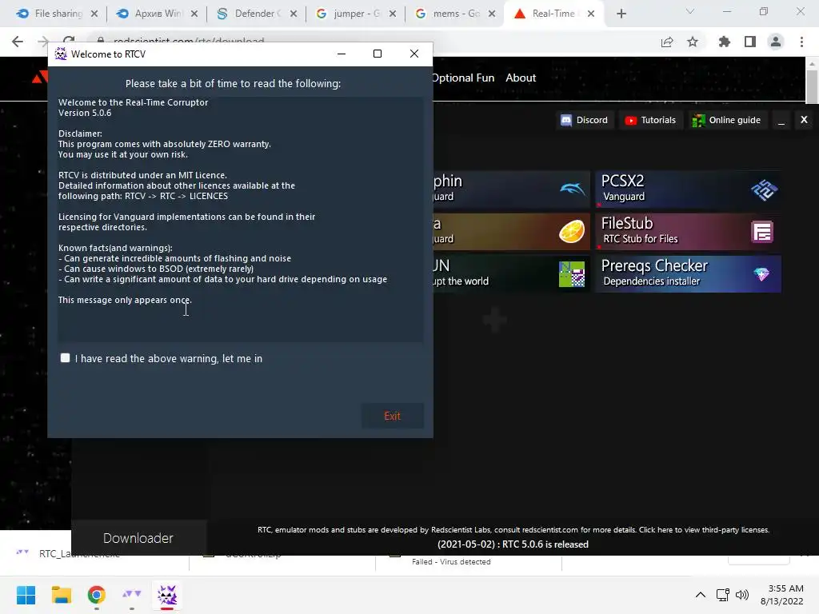Click the PCSX2 logo icon
The image size is (819, 614).
764,189
